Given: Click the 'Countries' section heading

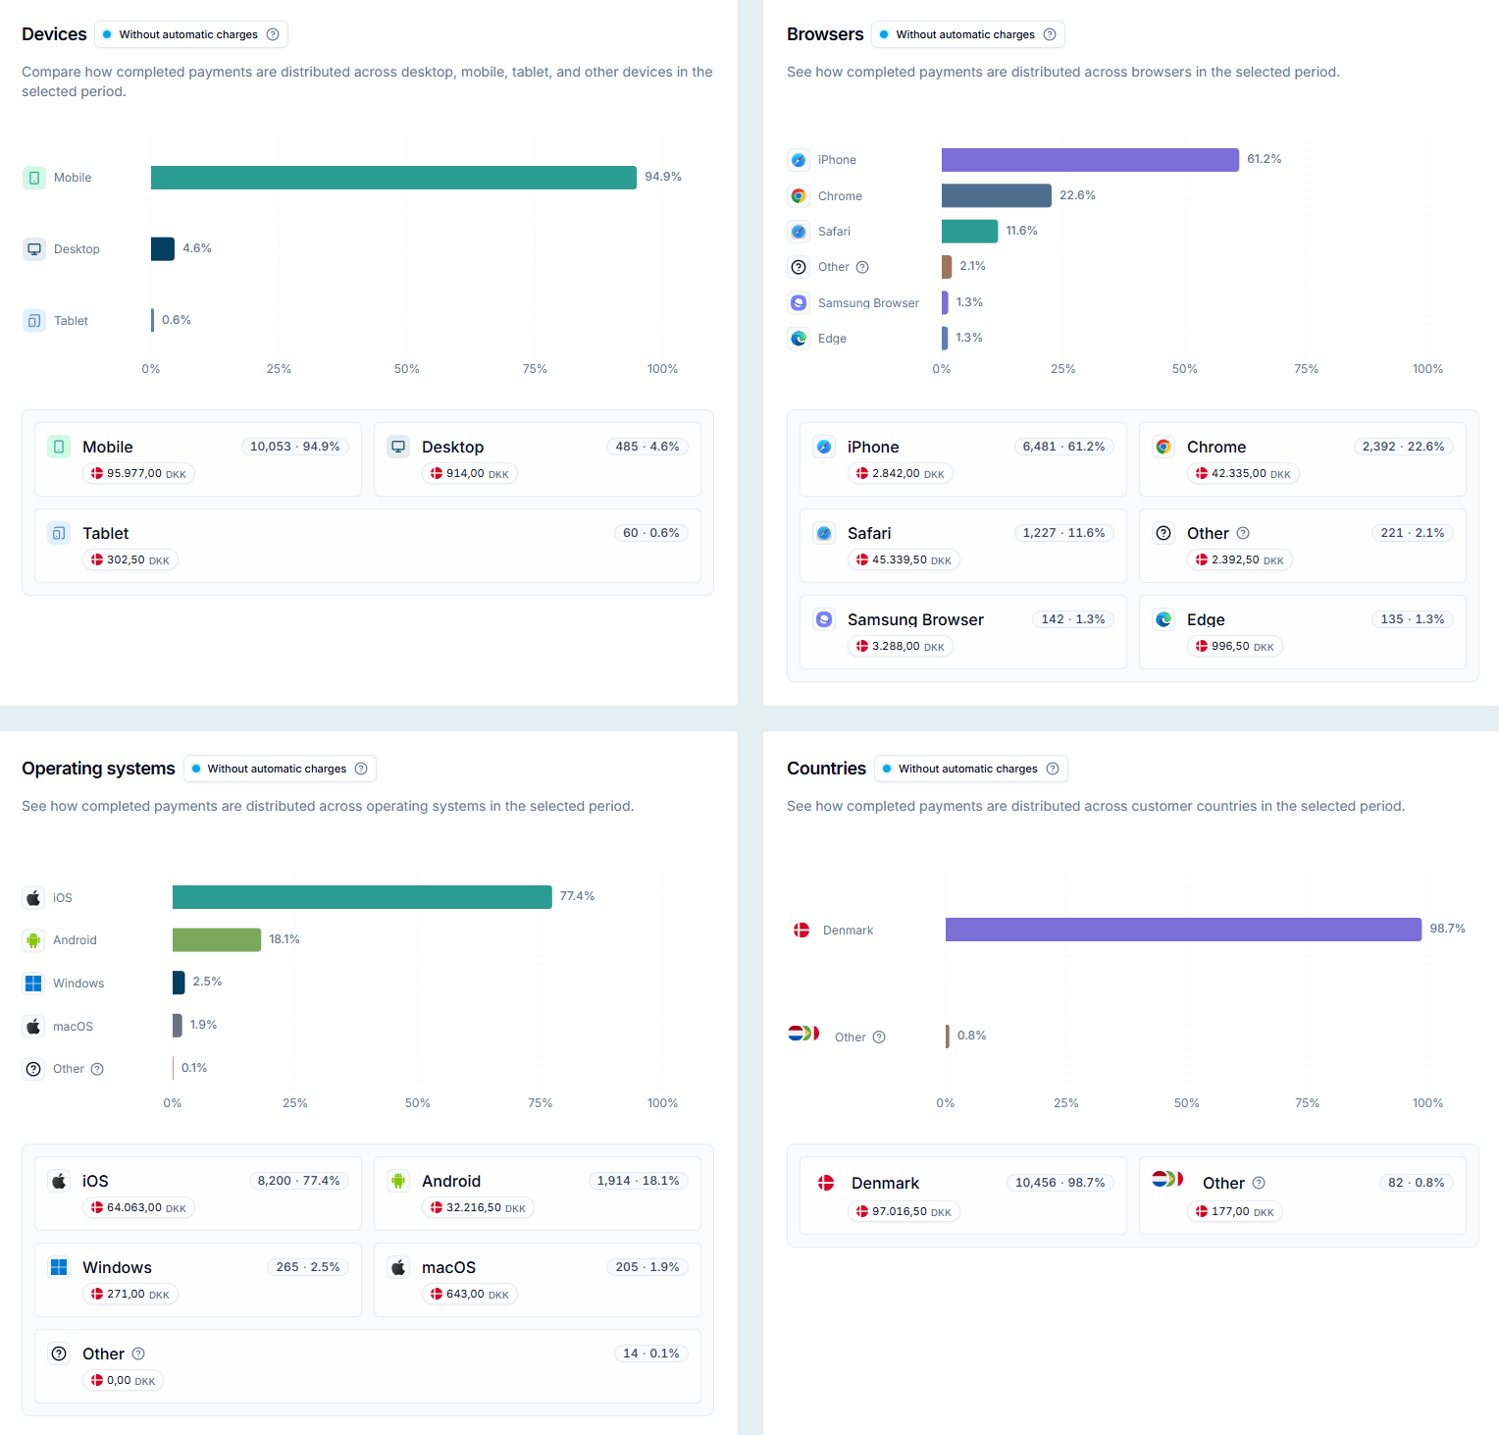Looking at the screenshot, I should coord(826,769).
